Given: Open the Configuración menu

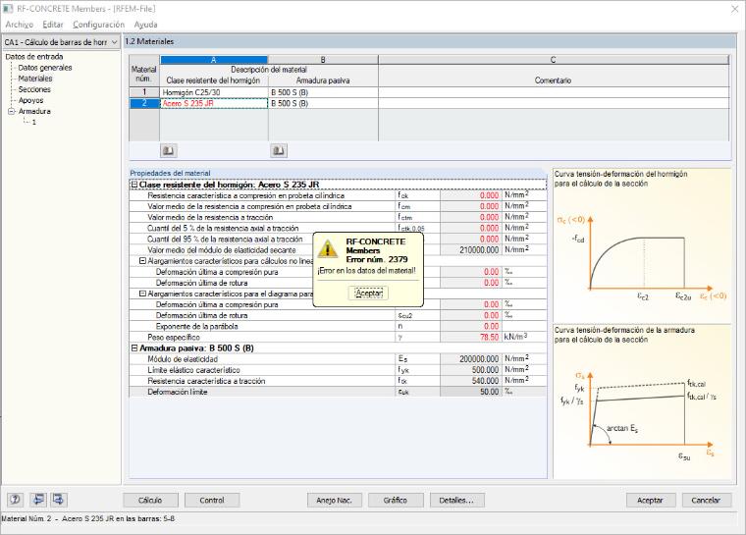Looking at the screenshot, I should [x=98, y=25].
